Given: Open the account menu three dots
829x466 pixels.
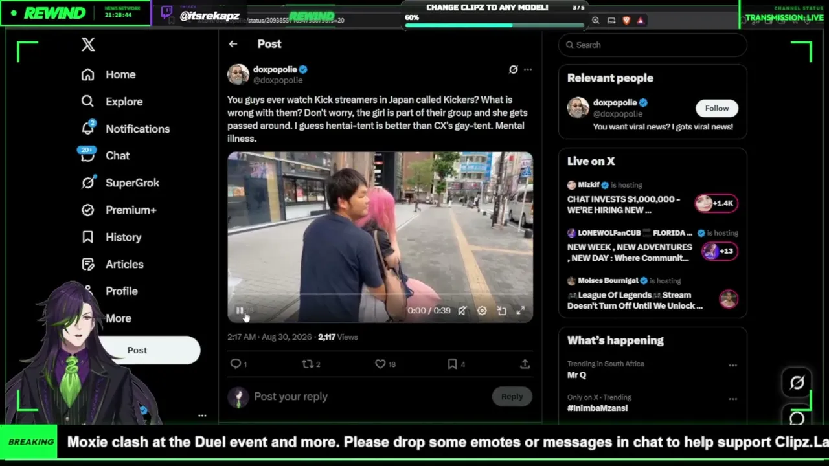Looking at the screenshot, I should pos(202,416).
